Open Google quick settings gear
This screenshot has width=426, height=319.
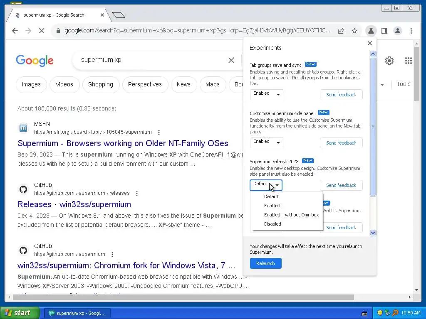389,61
